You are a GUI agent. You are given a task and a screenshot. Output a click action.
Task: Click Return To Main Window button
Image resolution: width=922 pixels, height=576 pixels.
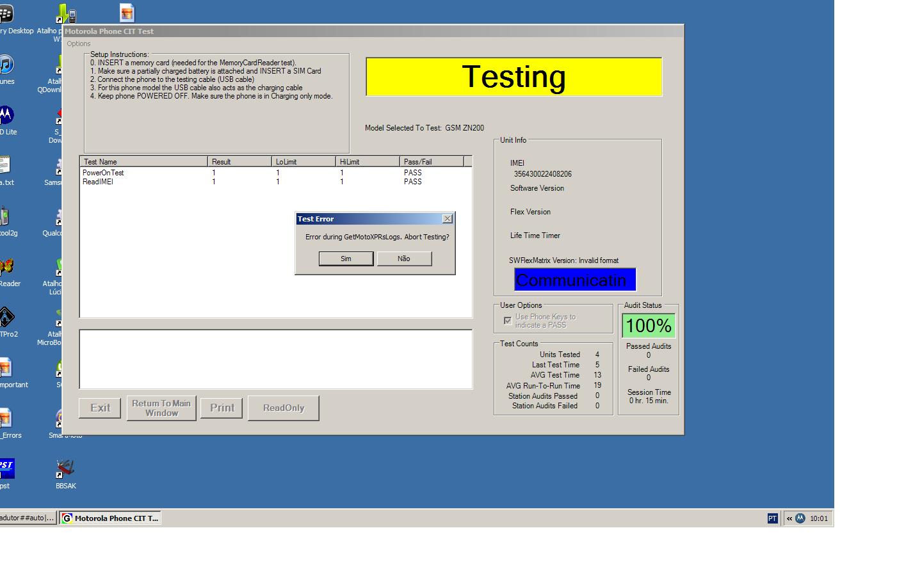[x=161, y=408]
